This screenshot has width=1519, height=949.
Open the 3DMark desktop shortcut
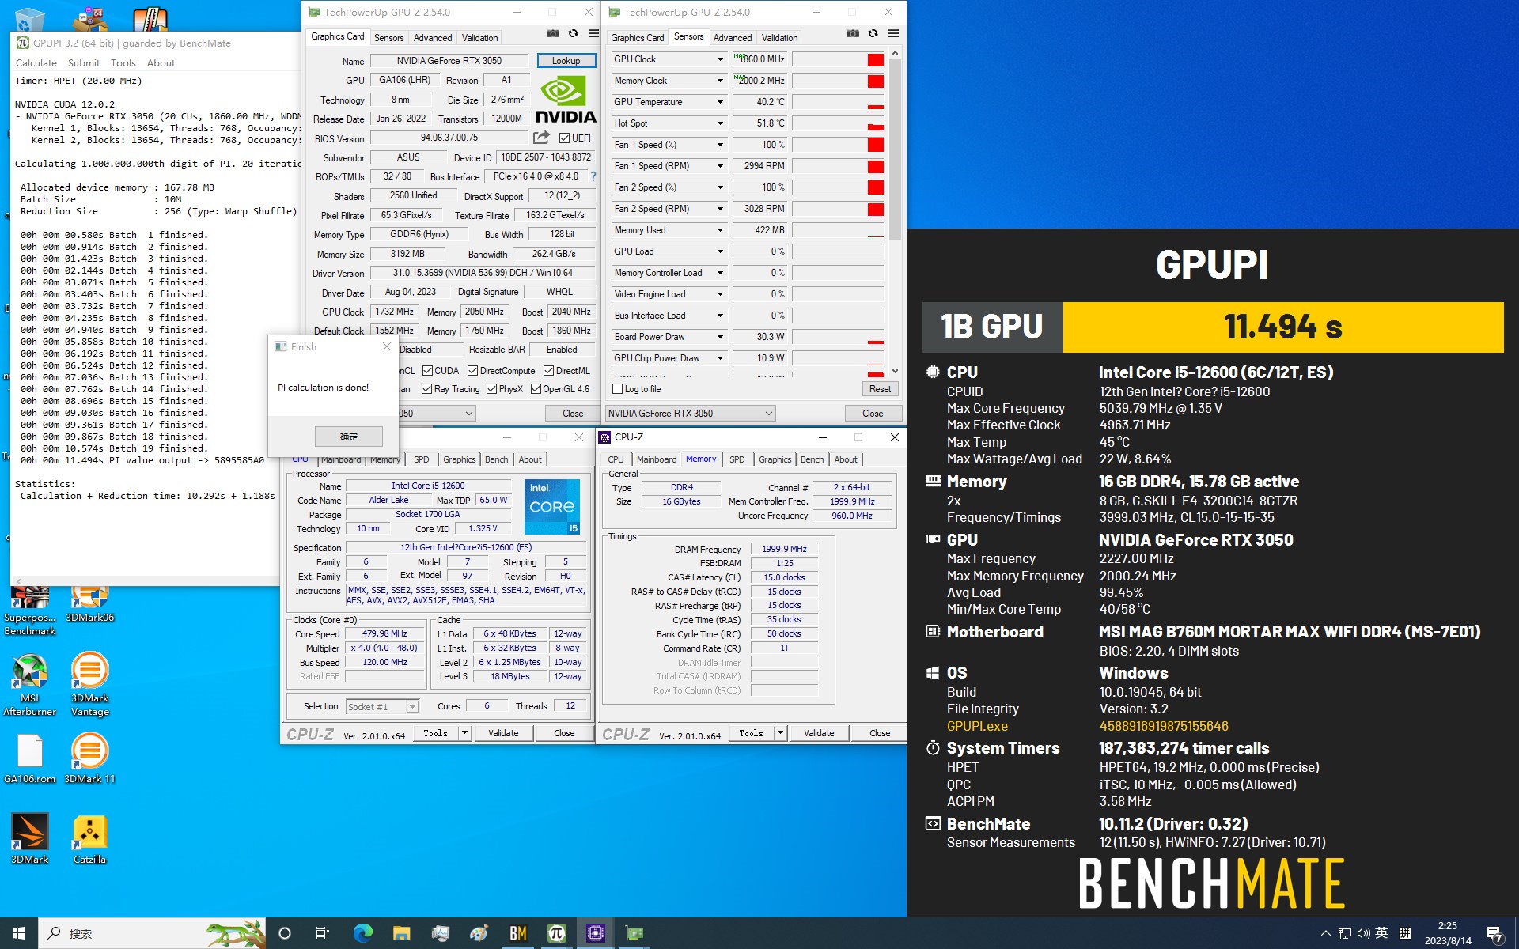tap(29, 839)
